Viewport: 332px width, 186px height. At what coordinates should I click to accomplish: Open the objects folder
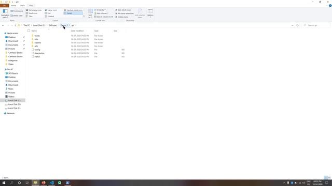pyautogui.click(x=38, y=42)
